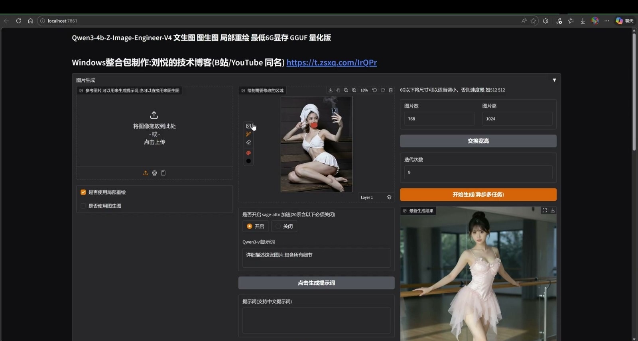Collapse the 图片生成 accordion arrow
The height and width of the screenshot is (341, 638).
click(554, 80)
